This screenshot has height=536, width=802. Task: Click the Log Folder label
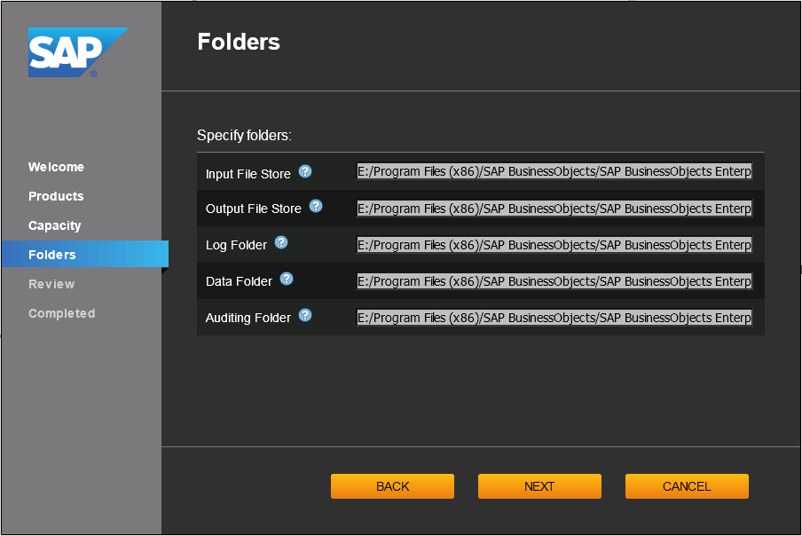pyautogui.click(x=236, y=245)
